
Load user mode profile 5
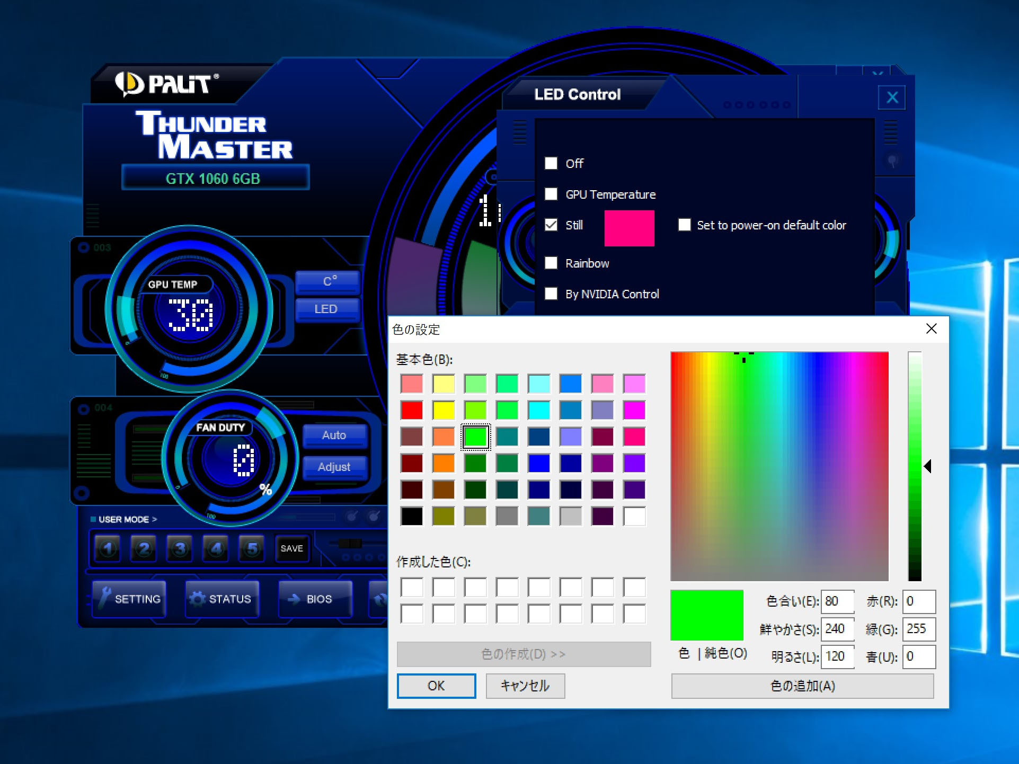252,548
